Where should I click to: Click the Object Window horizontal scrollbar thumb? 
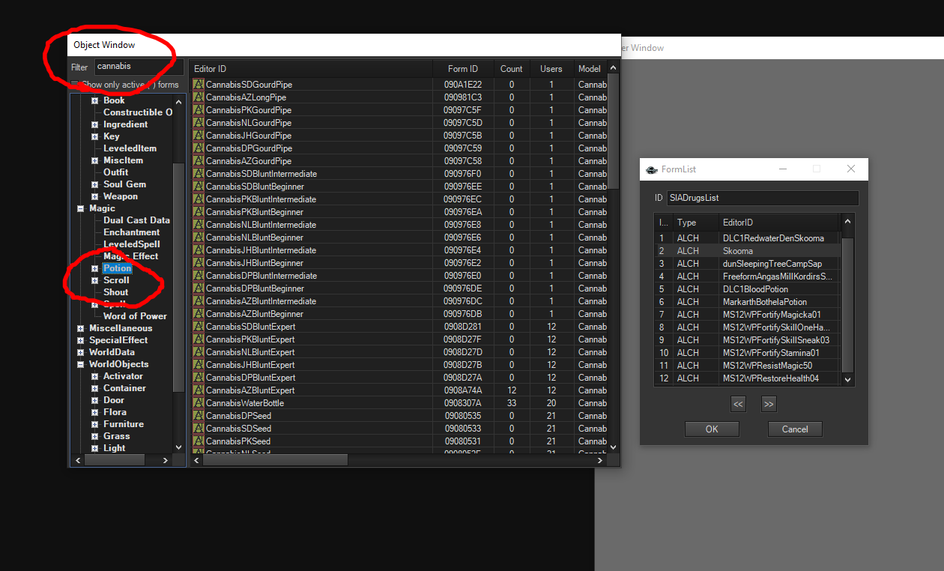pyautogui.click(x=275, y=460)
